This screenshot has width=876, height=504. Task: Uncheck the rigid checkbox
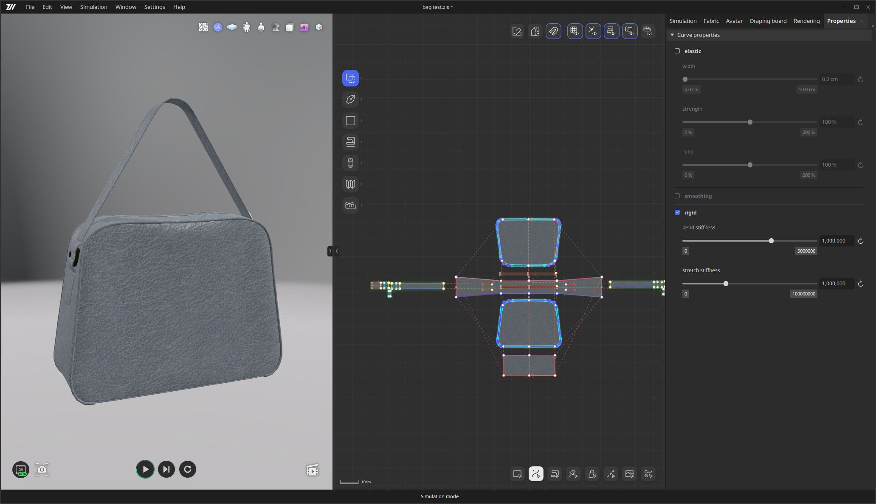(x=677, y=212)
